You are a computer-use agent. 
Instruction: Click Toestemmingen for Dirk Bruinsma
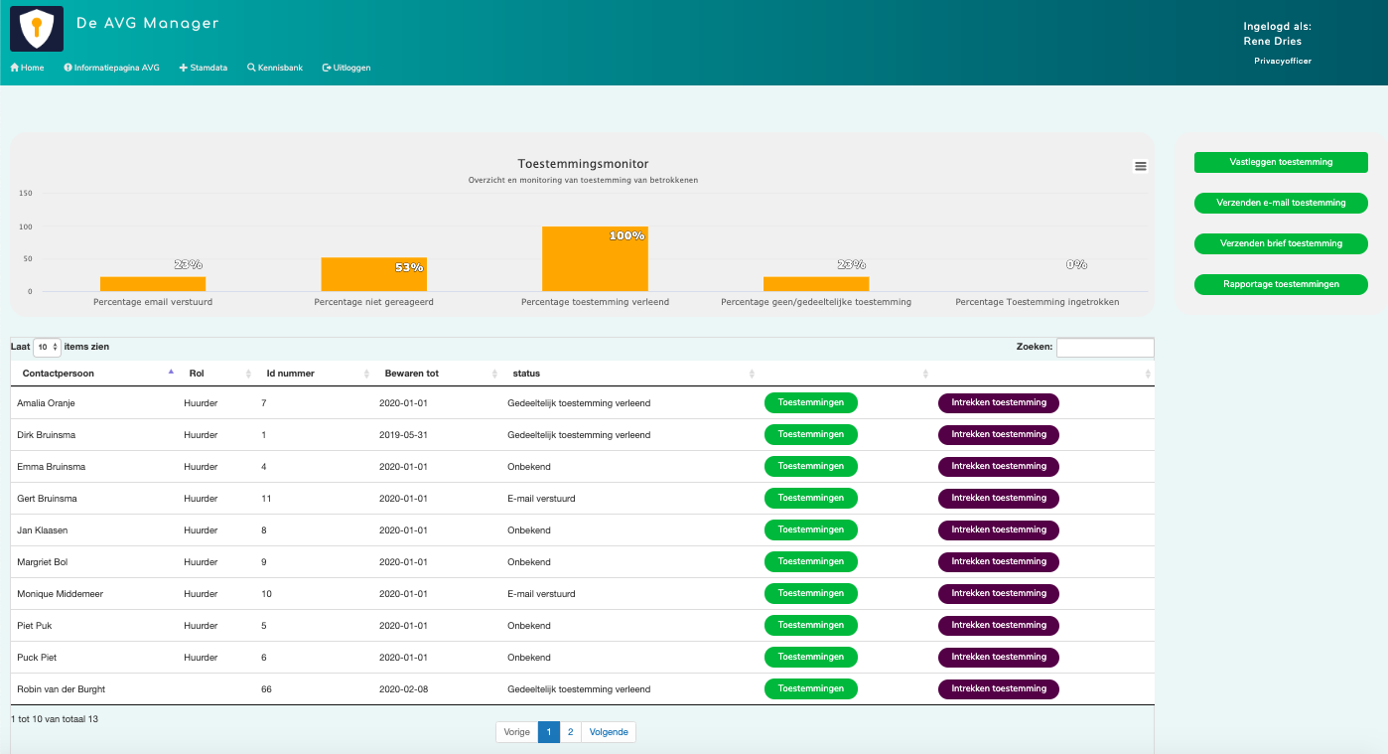811,434
